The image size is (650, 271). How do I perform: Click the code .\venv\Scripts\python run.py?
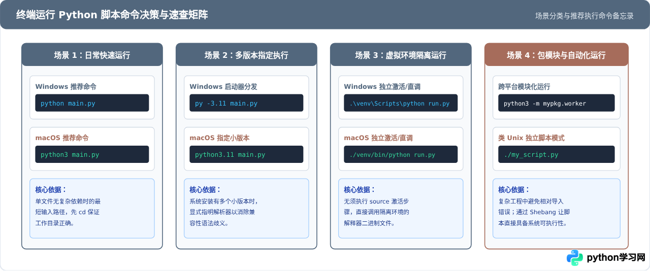coord(401,103)
